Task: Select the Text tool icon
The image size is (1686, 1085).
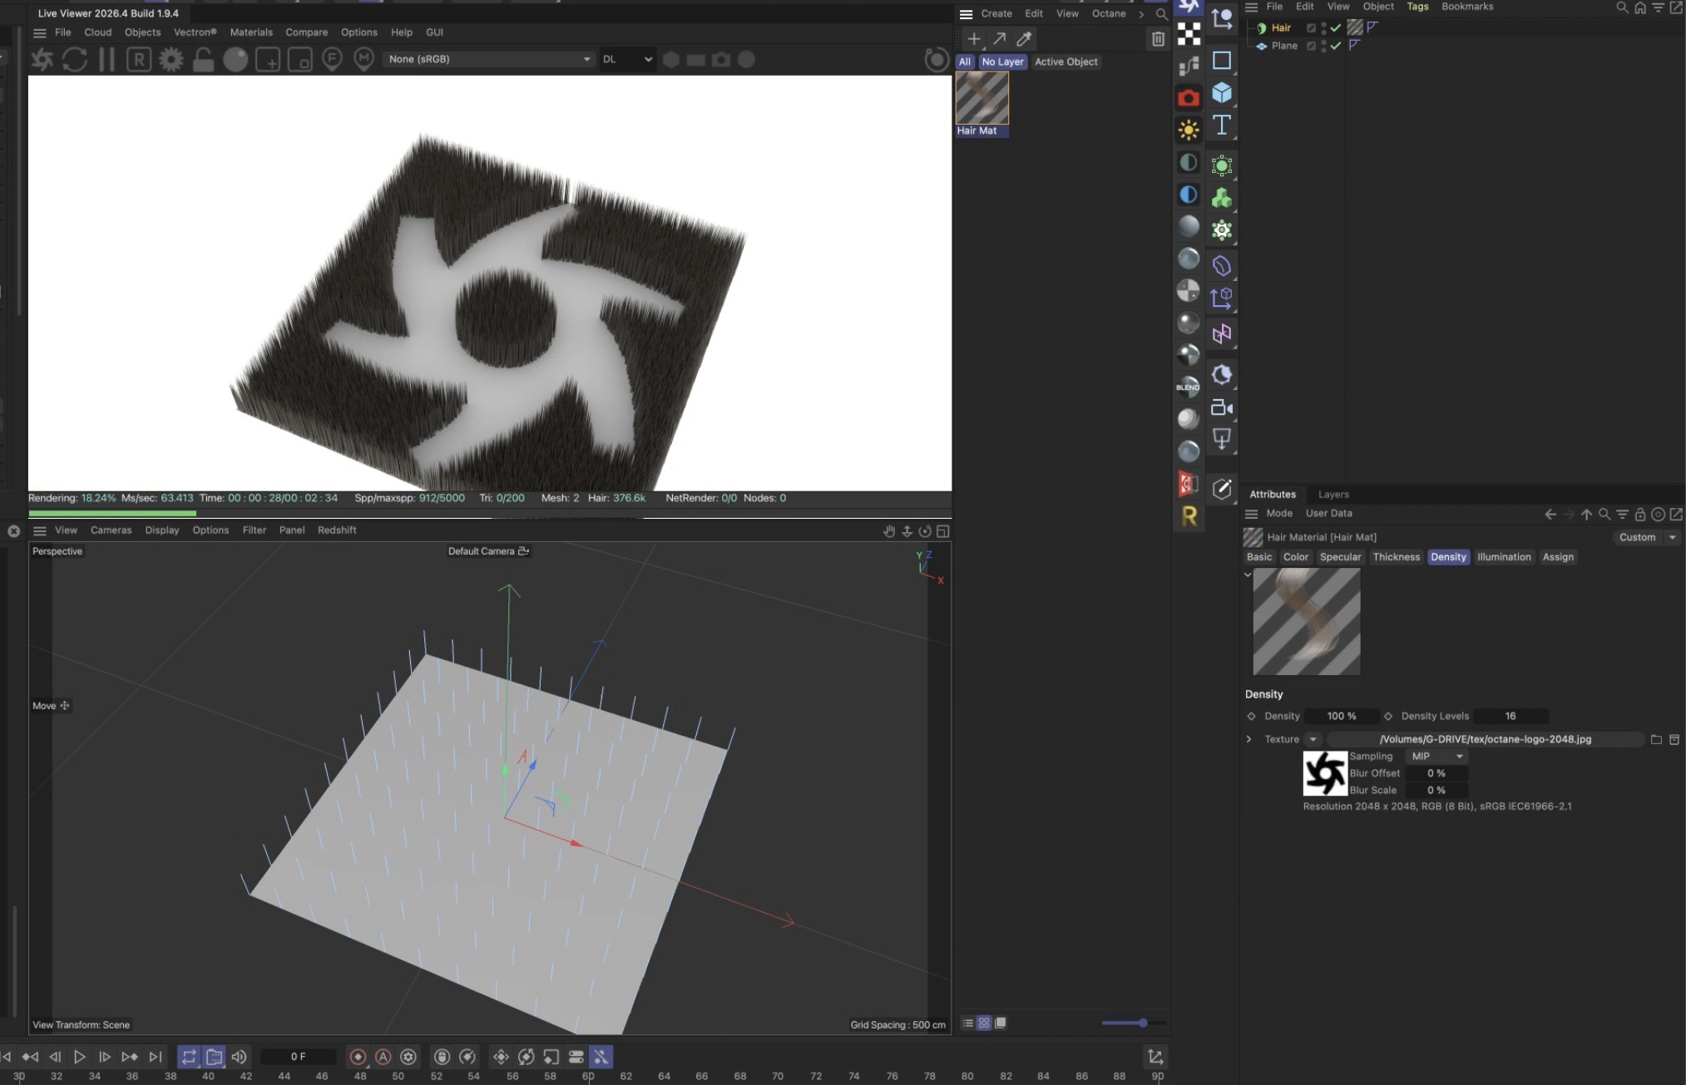Action: [x=1222, y=125]
